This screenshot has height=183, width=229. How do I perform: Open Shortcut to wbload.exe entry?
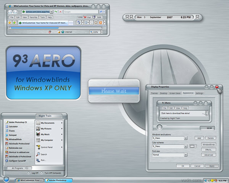point(18,152)
